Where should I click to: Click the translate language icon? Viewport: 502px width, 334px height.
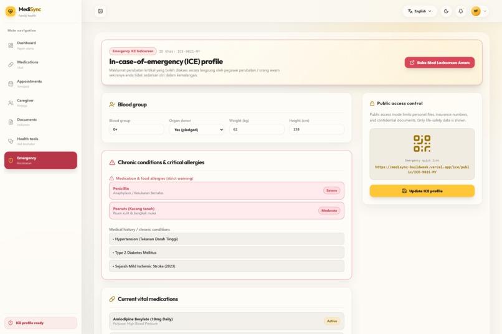coord(410,11)
